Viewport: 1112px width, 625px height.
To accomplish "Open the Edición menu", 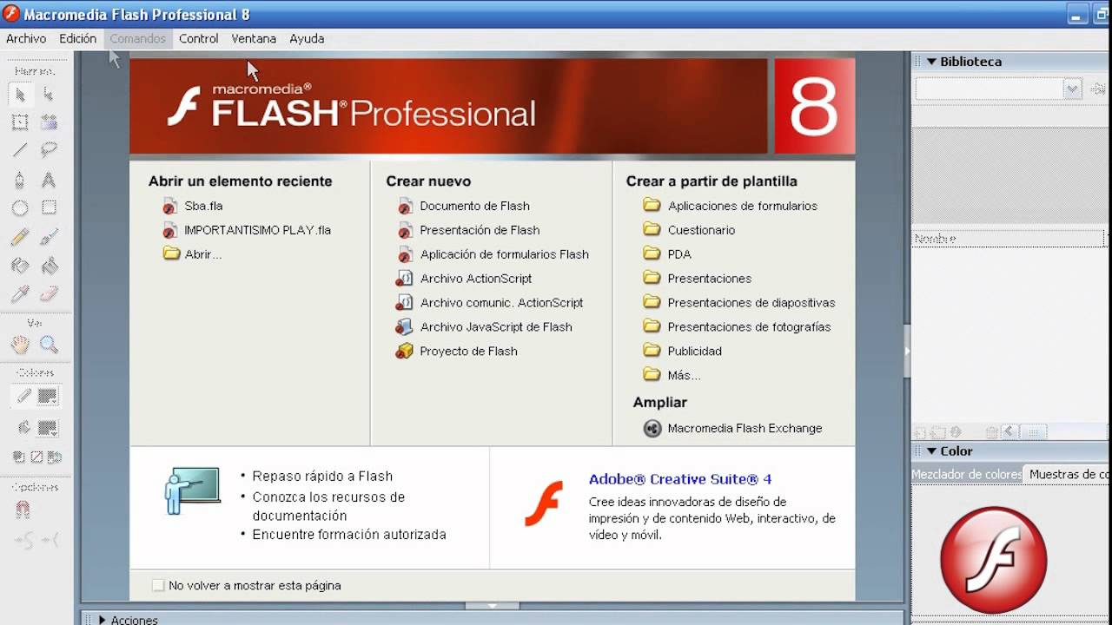I will pos(77,38).
